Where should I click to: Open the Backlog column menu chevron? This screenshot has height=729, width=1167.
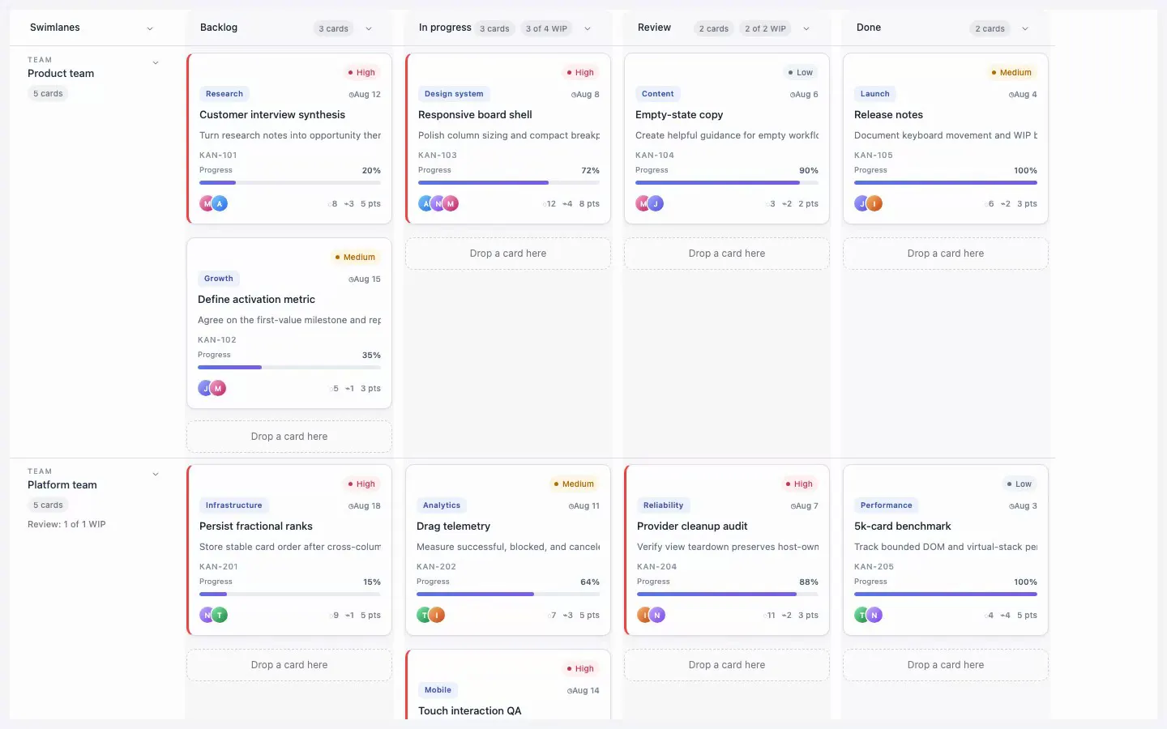369,28
